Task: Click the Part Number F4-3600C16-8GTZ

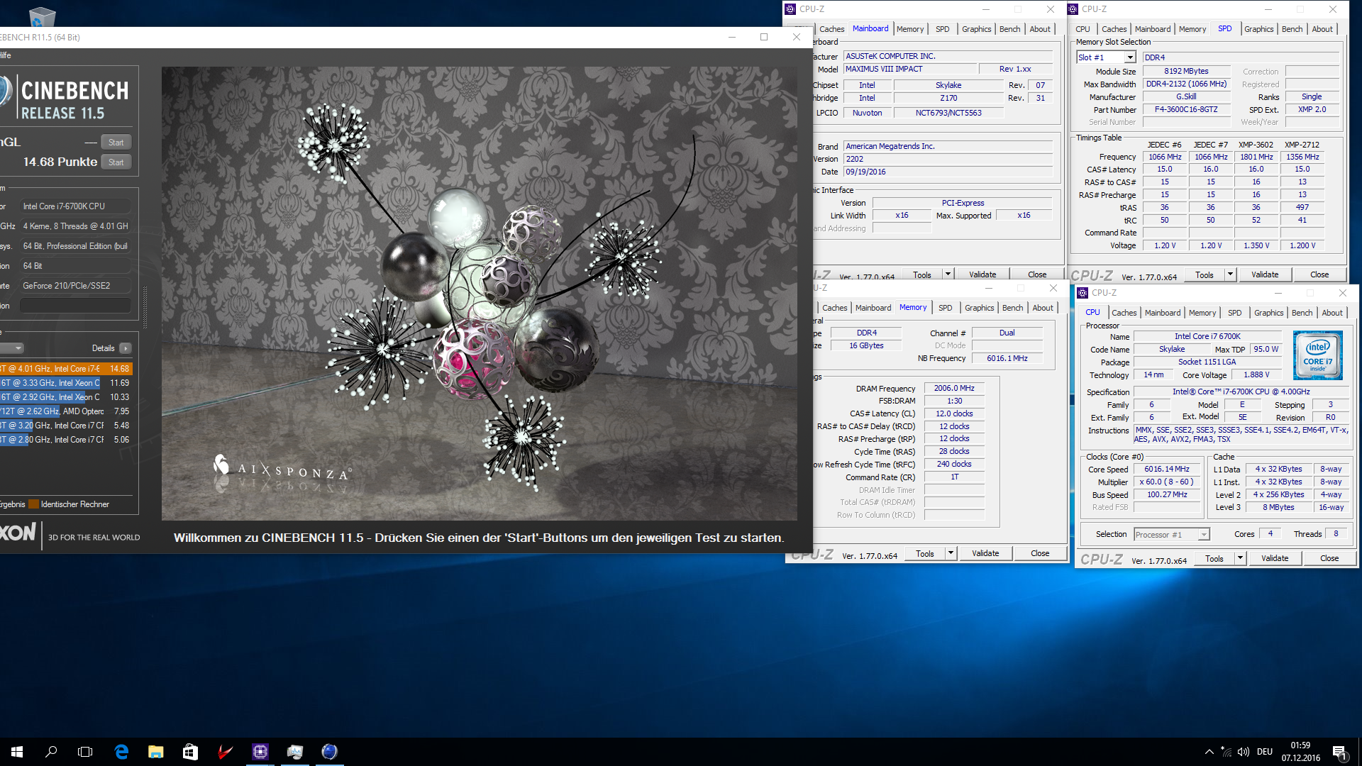Action: (1185, 110)
